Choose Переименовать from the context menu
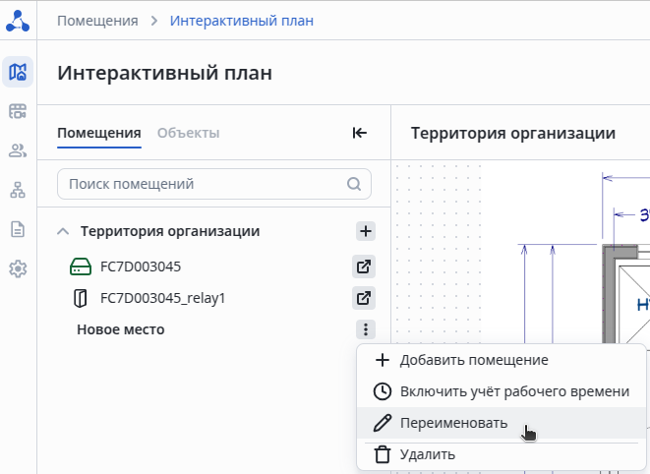 (453, 423)
